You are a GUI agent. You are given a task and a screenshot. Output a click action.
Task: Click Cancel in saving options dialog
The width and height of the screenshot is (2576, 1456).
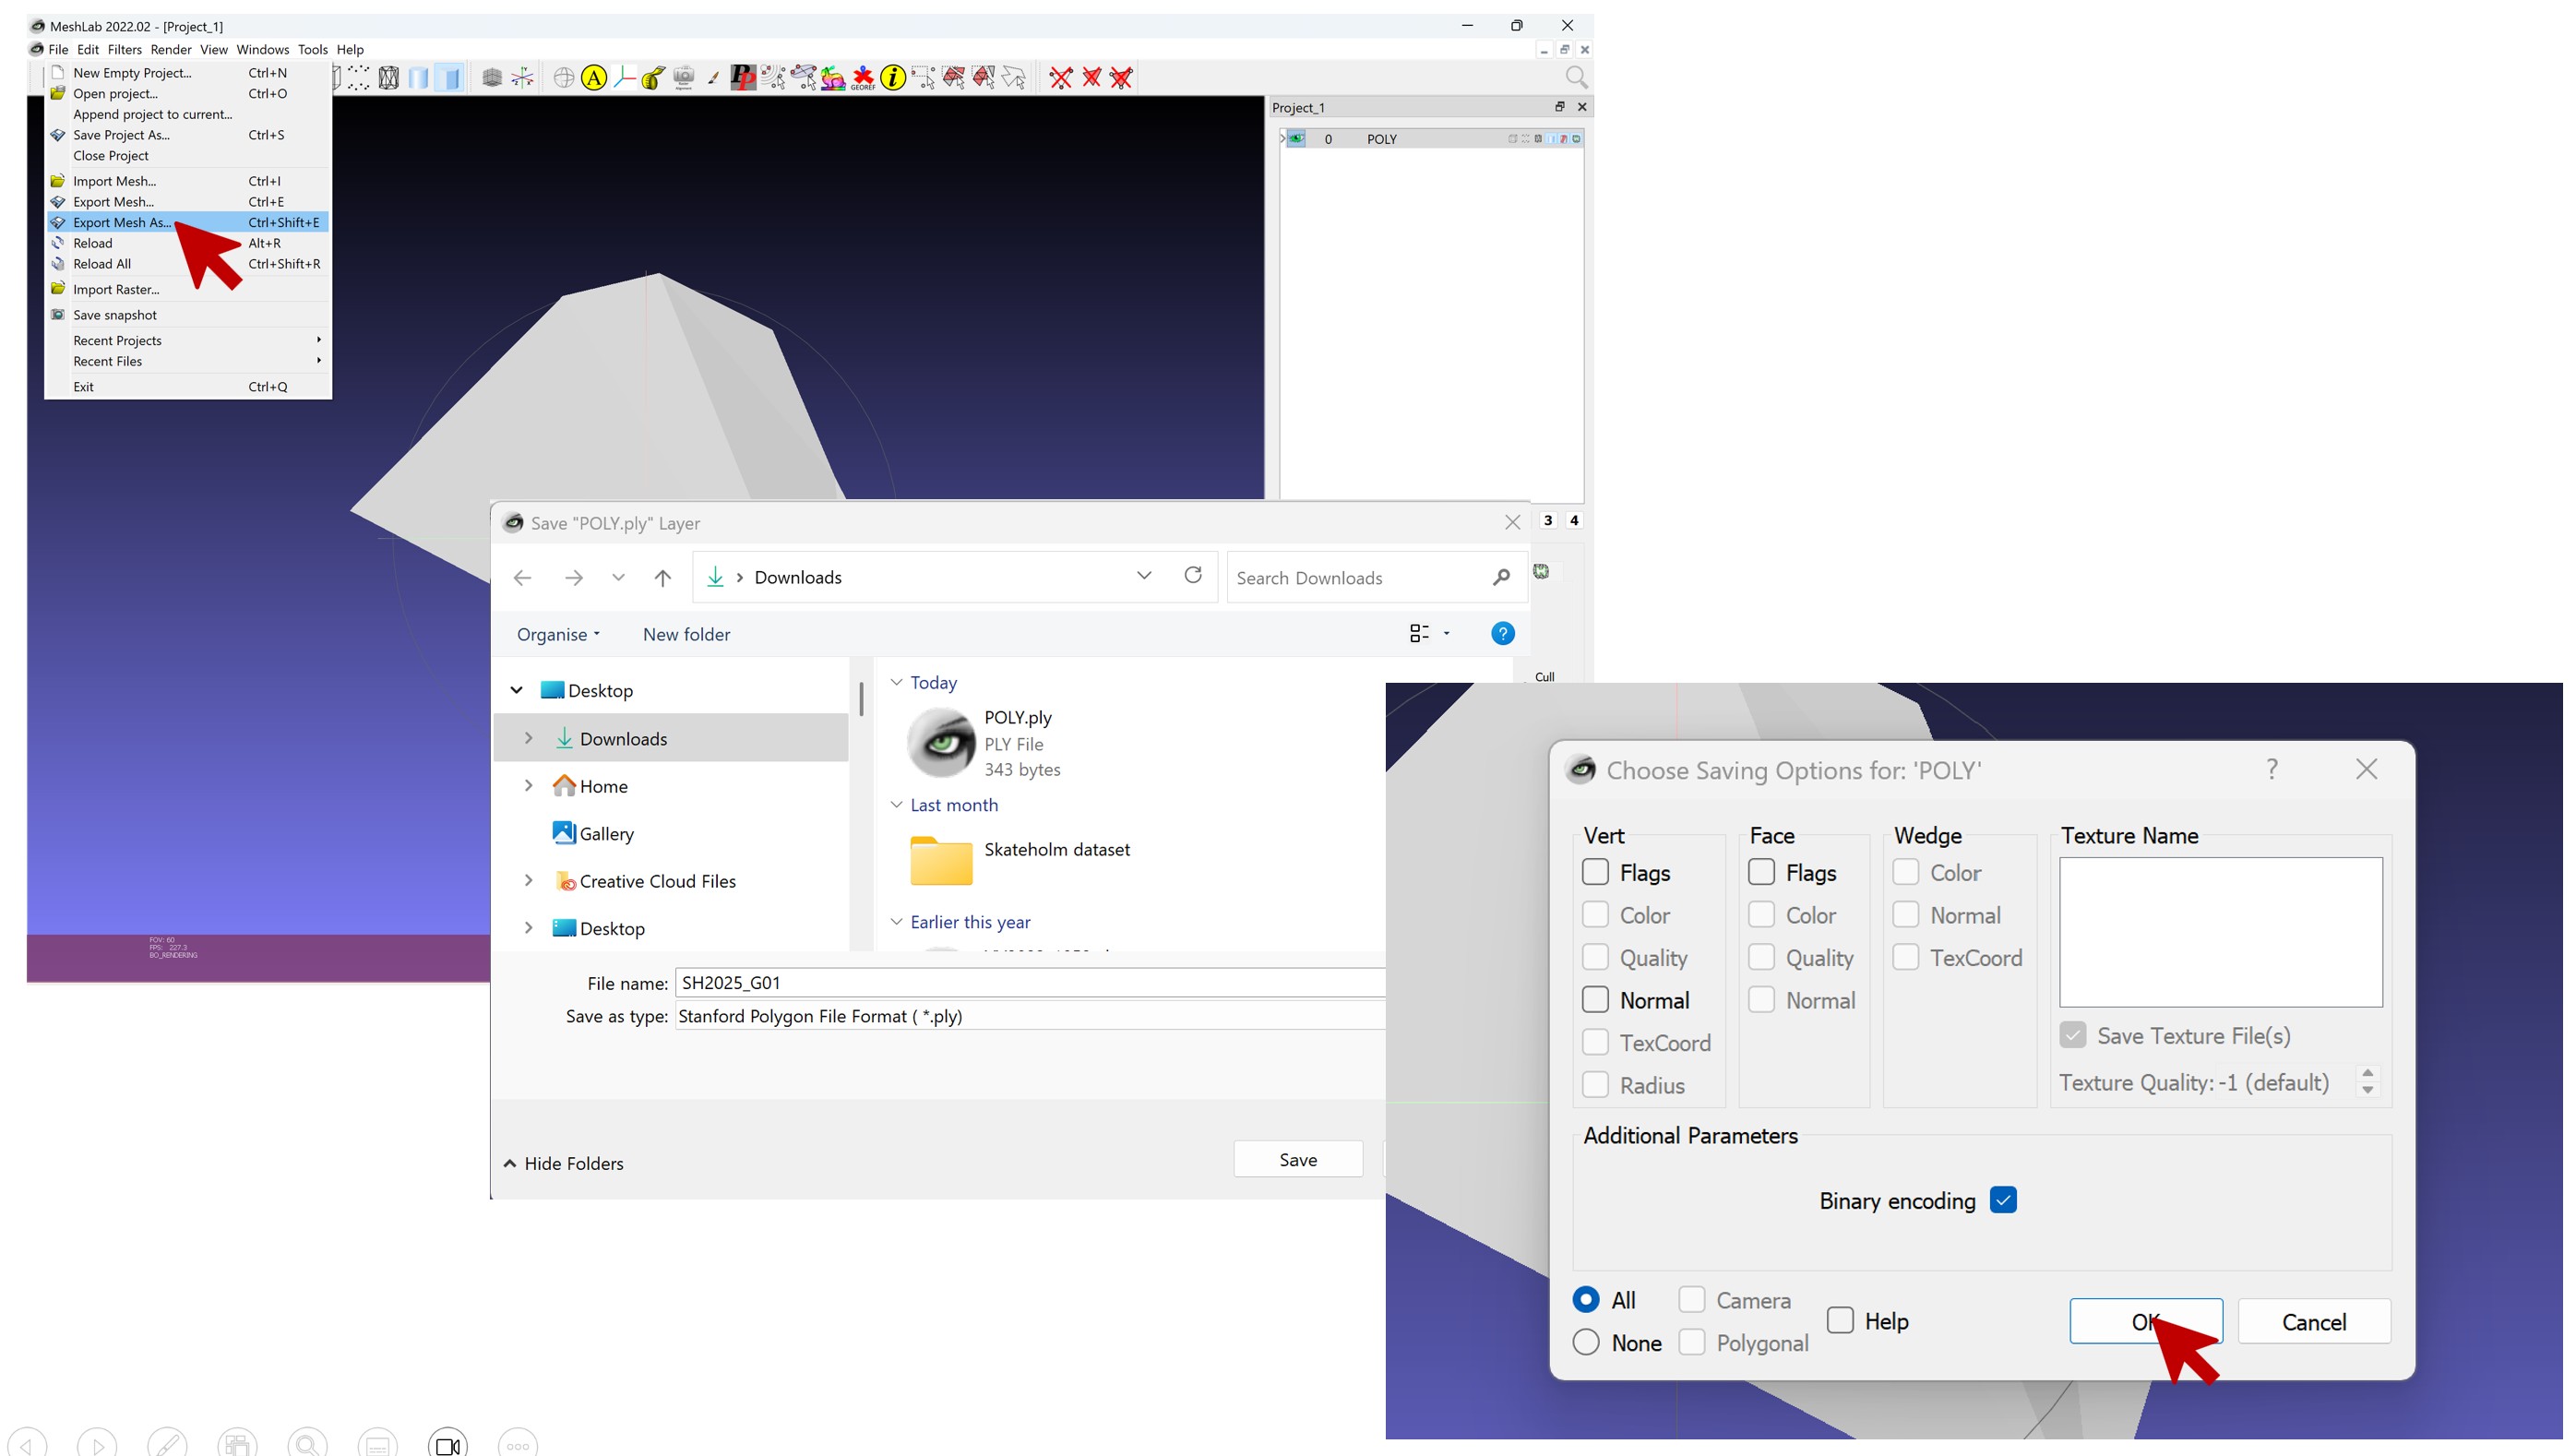point(2313,1321)
